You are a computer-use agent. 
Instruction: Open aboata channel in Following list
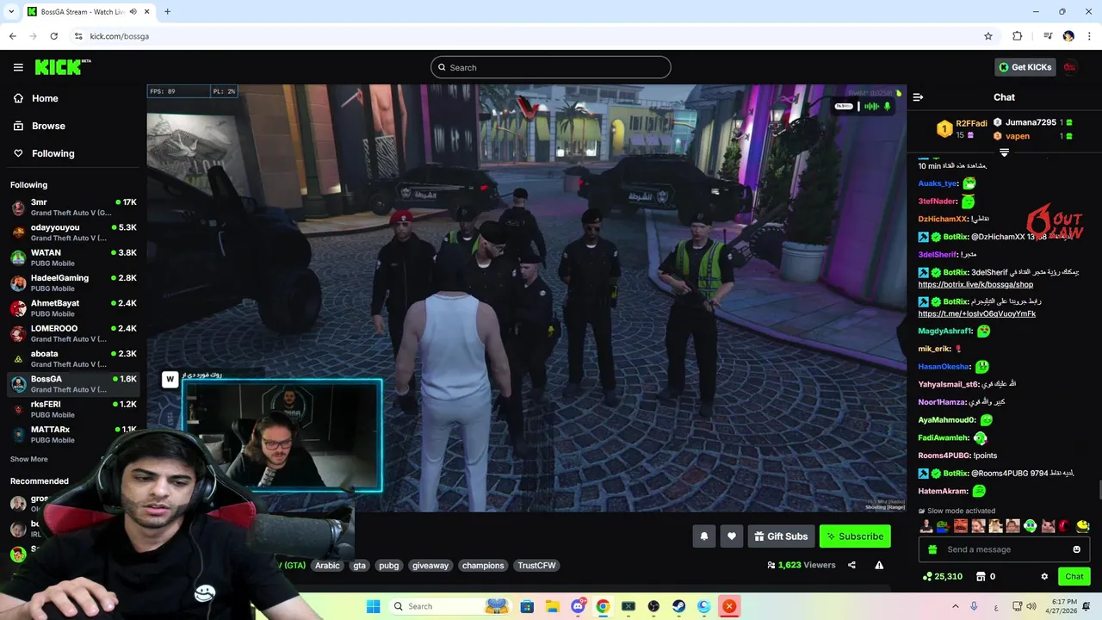pos(73,358)
